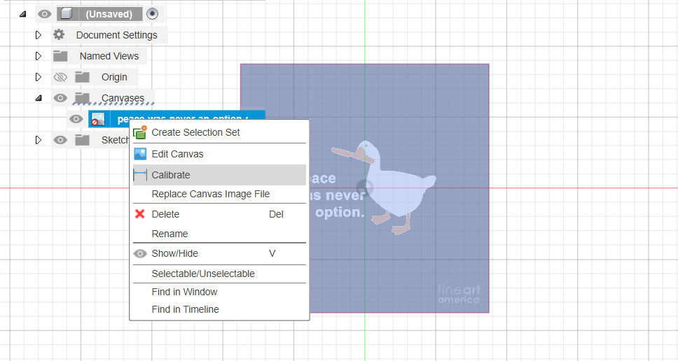The width and height of the screenshot is (678, 361).
Task: Click the component cube icon next to (Unsaved)
Action: pyautogui.click(x=66, y=14)
